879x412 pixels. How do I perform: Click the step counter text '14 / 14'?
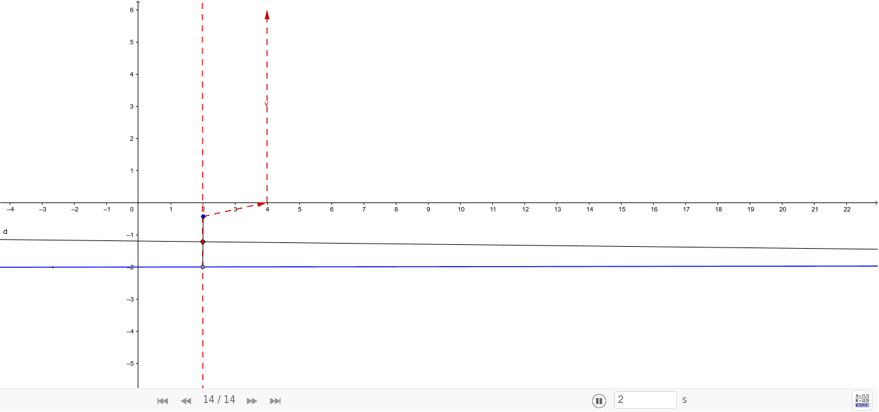(219, 400)
